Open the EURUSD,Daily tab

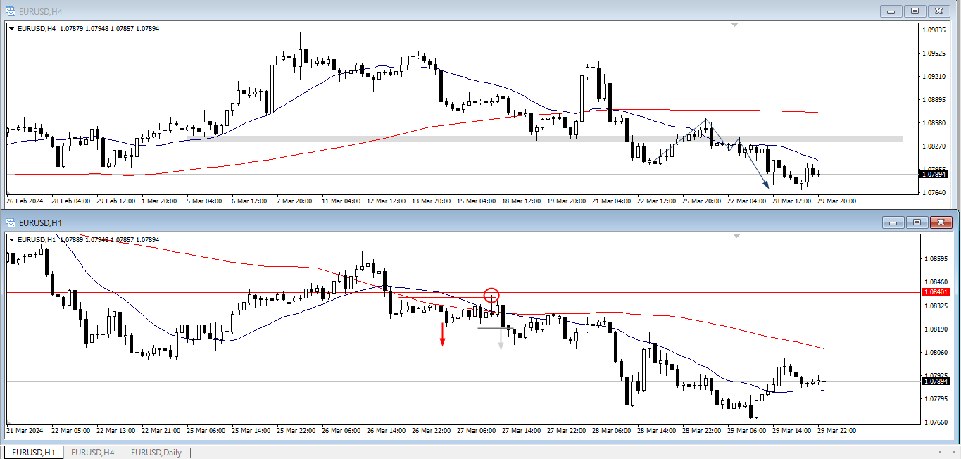[x=156, y=453]
